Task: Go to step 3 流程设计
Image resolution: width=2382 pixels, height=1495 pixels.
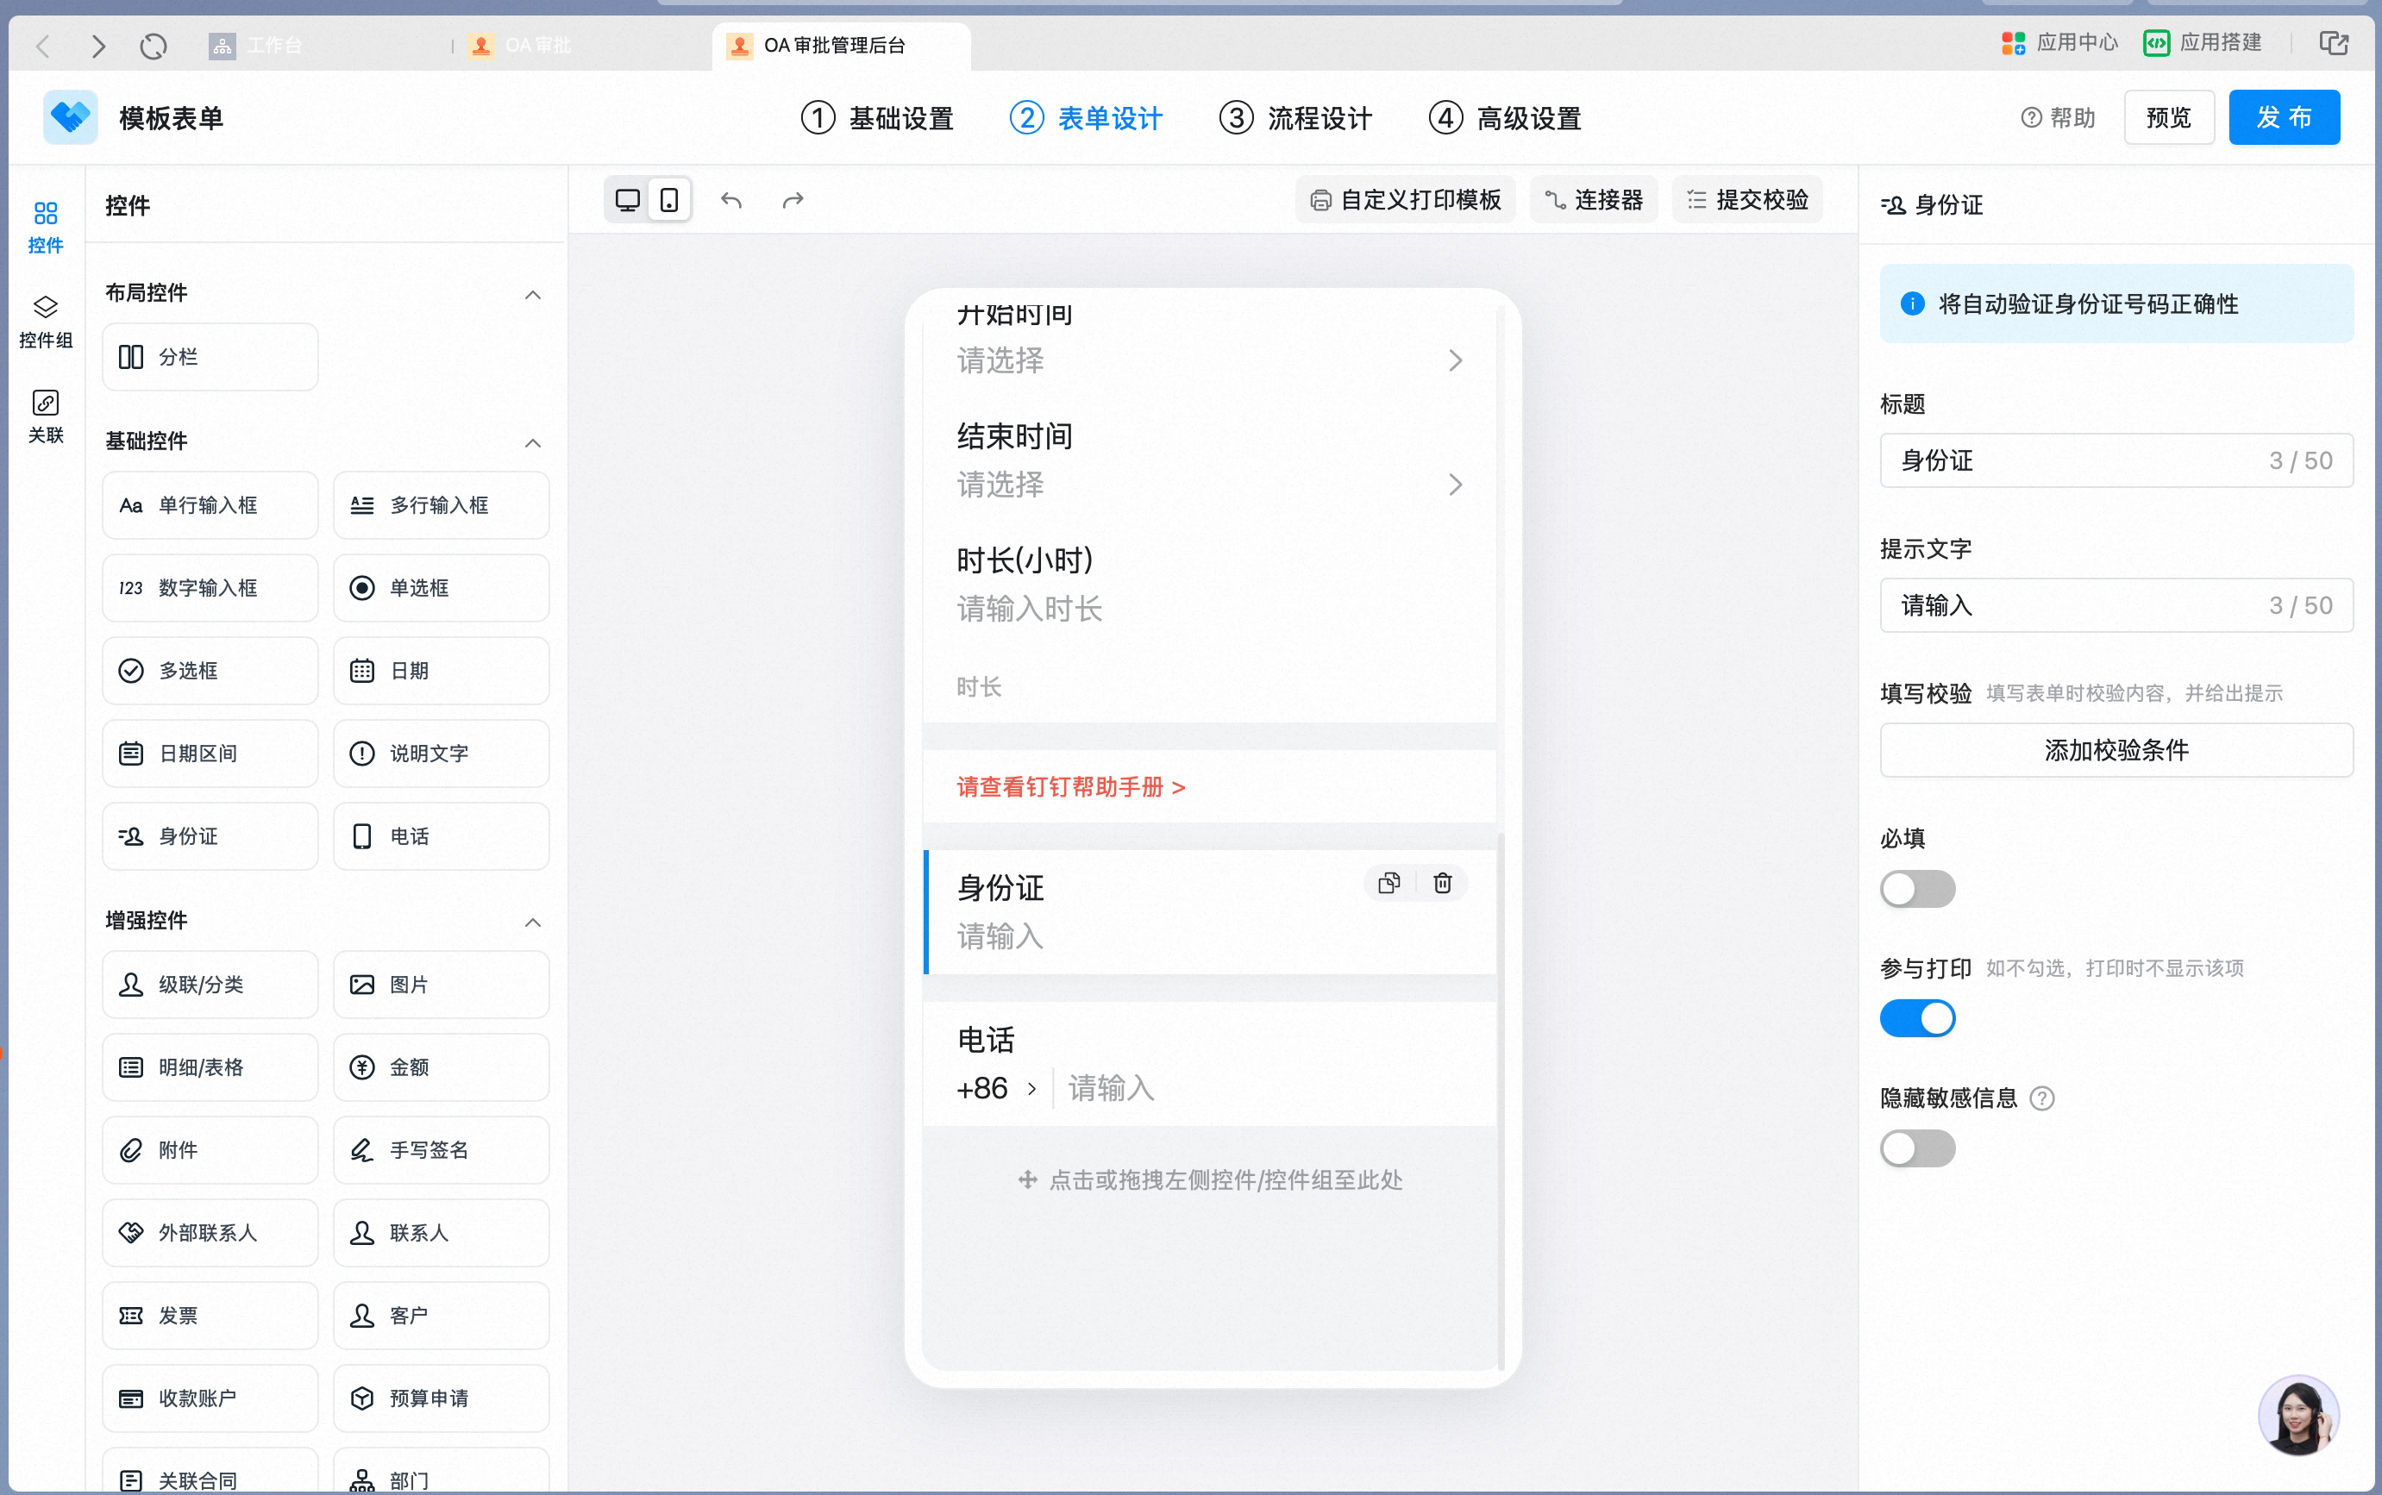Action: point(1296,119)
